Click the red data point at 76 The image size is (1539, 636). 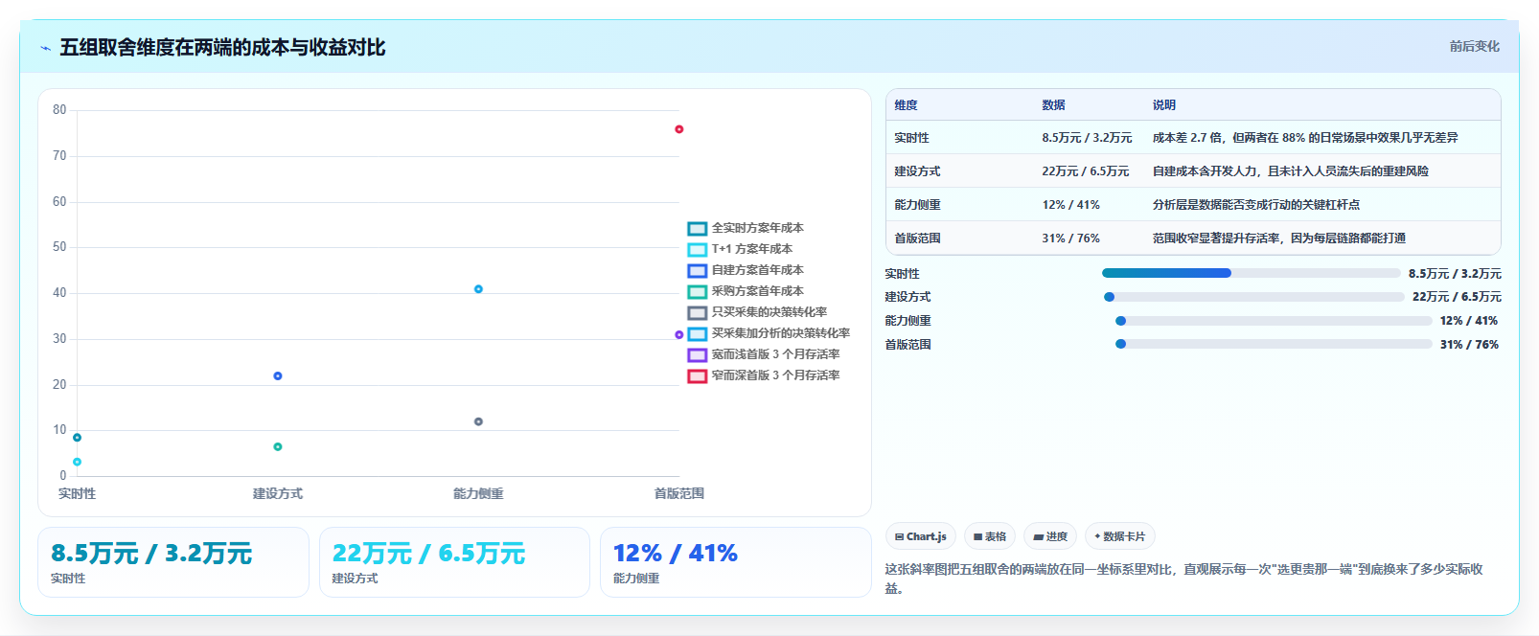(678, 129)
